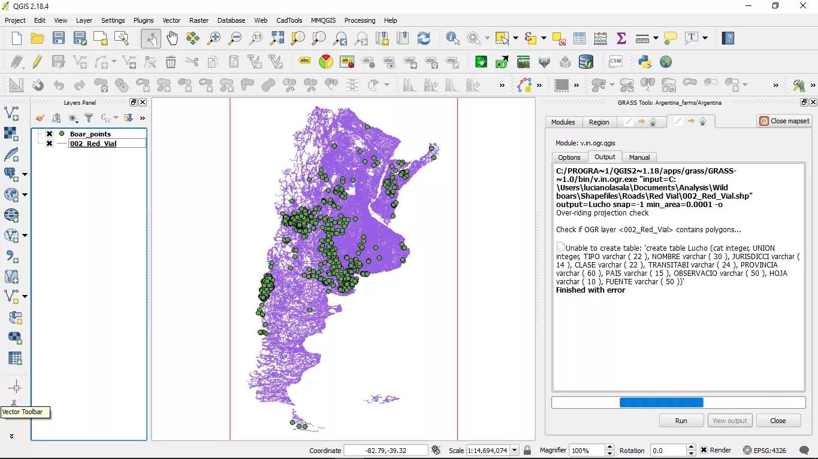Open measure tool dropdown arrow

[x=656, y=38]
